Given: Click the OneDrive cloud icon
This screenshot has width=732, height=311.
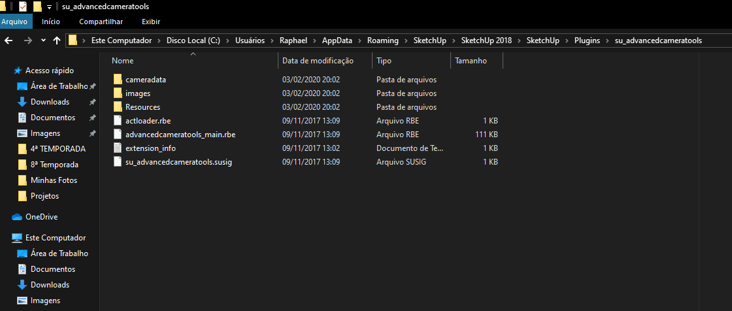Looking at the screenshot, I should coord(17,217).
